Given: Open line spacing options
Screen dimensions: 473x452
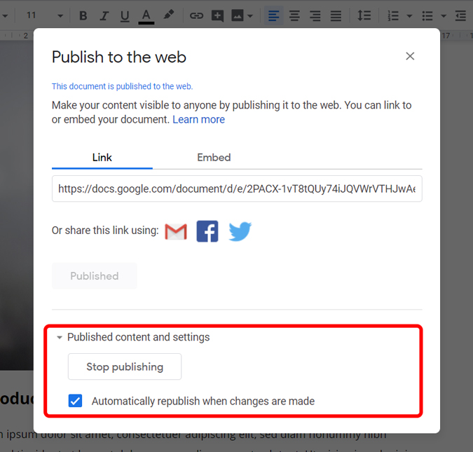Looking at the screenshot, I should click(364, 15).
